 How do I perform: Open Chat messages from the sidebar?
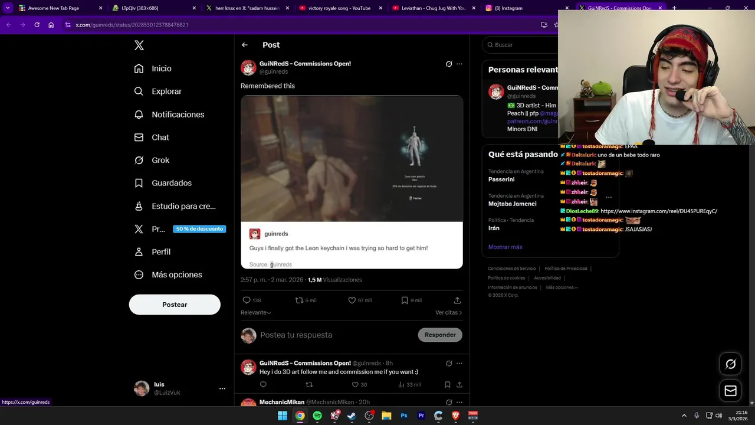(x=151, y=138)
